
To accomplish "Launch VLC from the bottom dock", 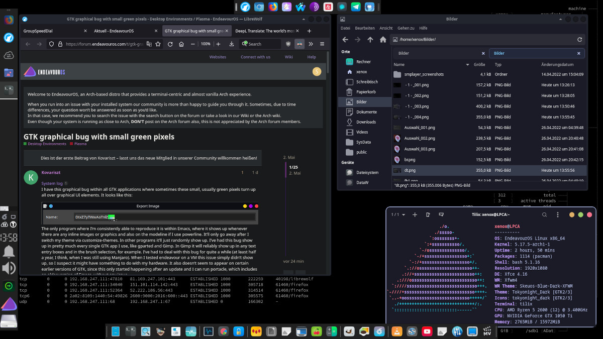I will point(397,331).
